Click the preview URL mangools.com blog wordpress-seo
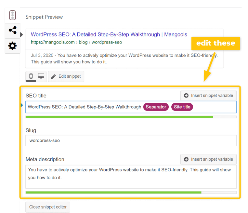The image size is (248, 213). point(76,42)
